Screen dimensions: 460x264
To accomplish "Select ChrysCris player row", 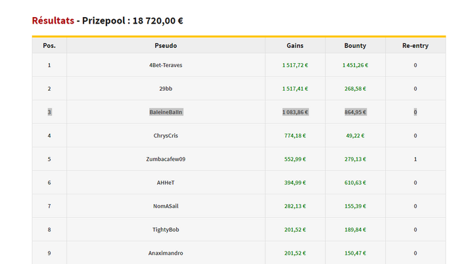I will coord(166,136).
